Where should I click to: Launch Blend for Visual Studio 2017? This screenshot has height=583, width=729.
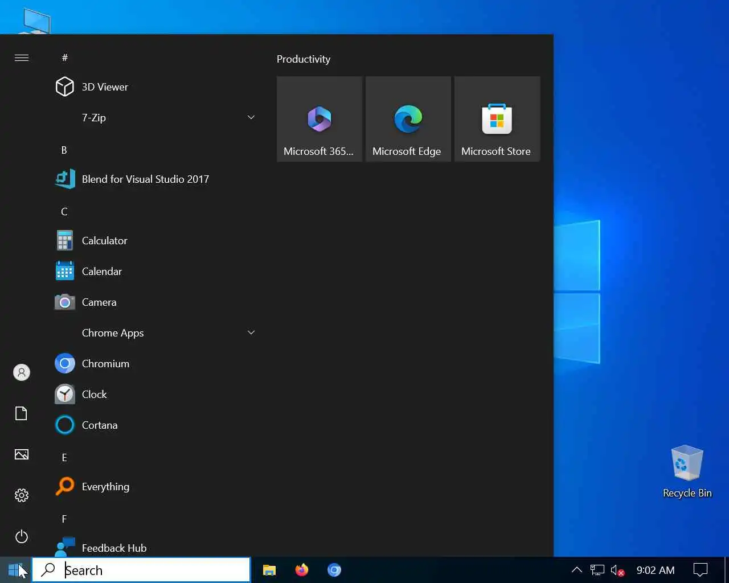pos(155,179)
